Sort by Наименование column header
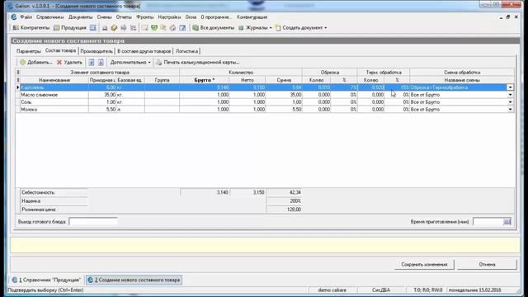This screenshot has width=528, height=297. coord(54,80)
